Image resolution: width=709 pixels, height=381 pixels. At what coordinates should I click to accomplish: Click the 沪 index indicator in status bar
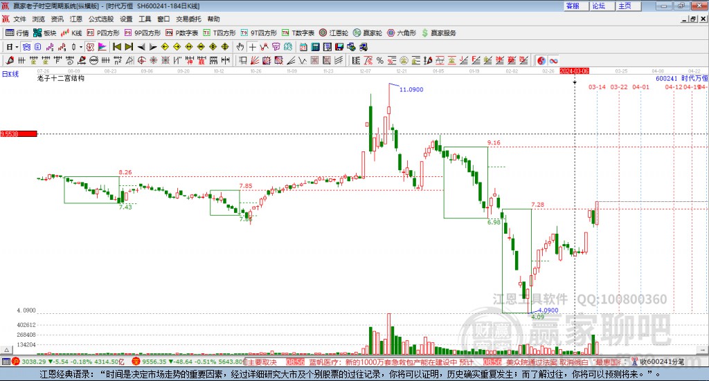pos(15,362)
